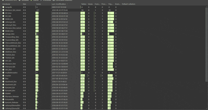Click the database icon beside MGM_QA
The width and height of the screenshot is (208, 110).
[3, 19]
